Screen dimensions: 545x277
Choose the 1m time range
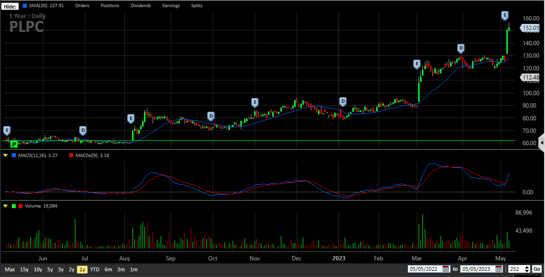coord(134,269)
